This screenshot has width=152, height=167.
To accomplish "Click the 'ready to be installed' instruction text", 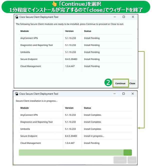I will pos(70,24).
